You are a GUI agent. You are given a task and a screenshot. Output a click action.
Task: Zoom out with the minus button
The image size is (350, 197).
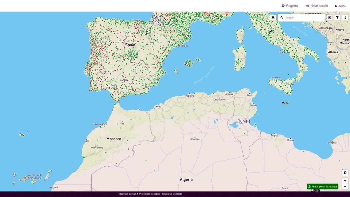(x=345, y=187)
